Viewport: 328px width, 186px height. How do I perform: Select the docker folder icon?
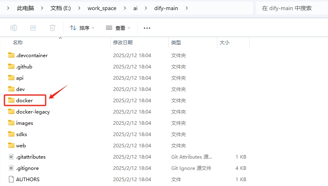(x=11, y=100)
